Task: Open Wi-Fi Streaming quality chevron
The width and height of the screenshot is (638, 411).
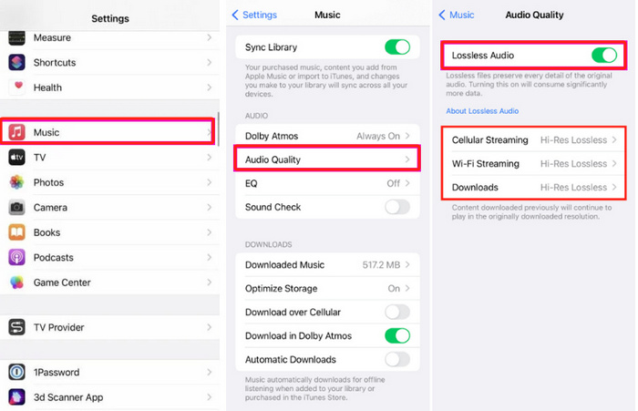Action: pos(614,164)
